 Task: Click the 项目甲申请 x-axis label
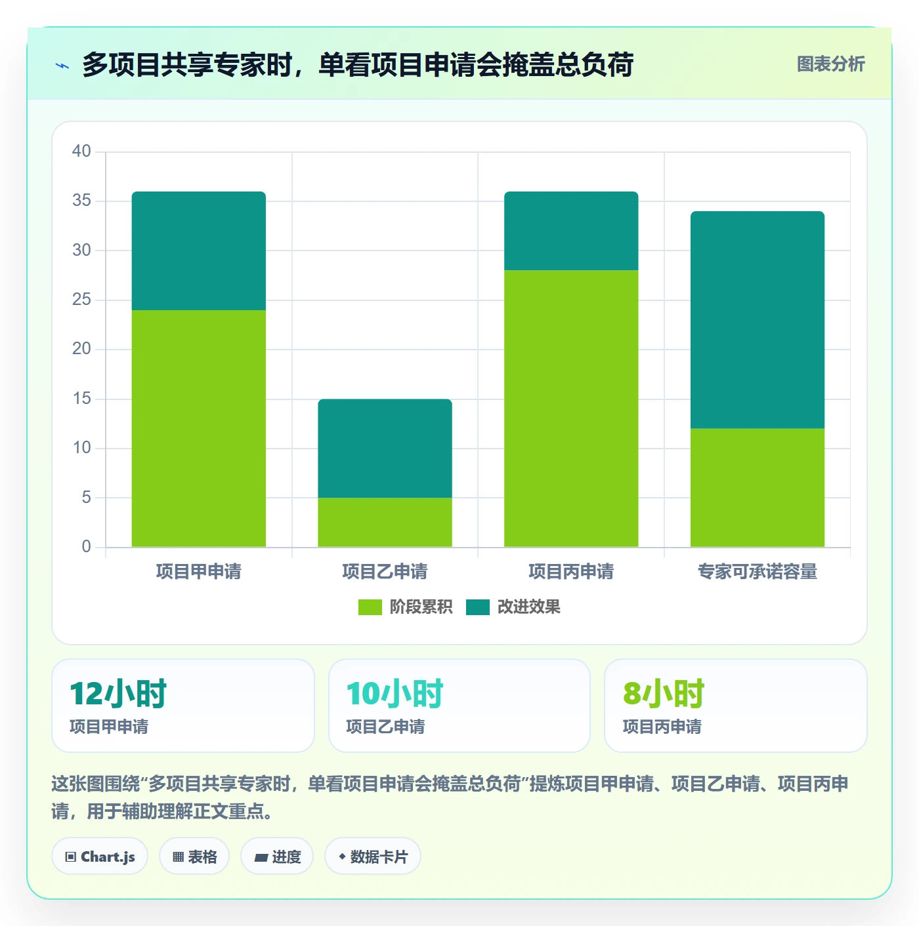(199, 572)
